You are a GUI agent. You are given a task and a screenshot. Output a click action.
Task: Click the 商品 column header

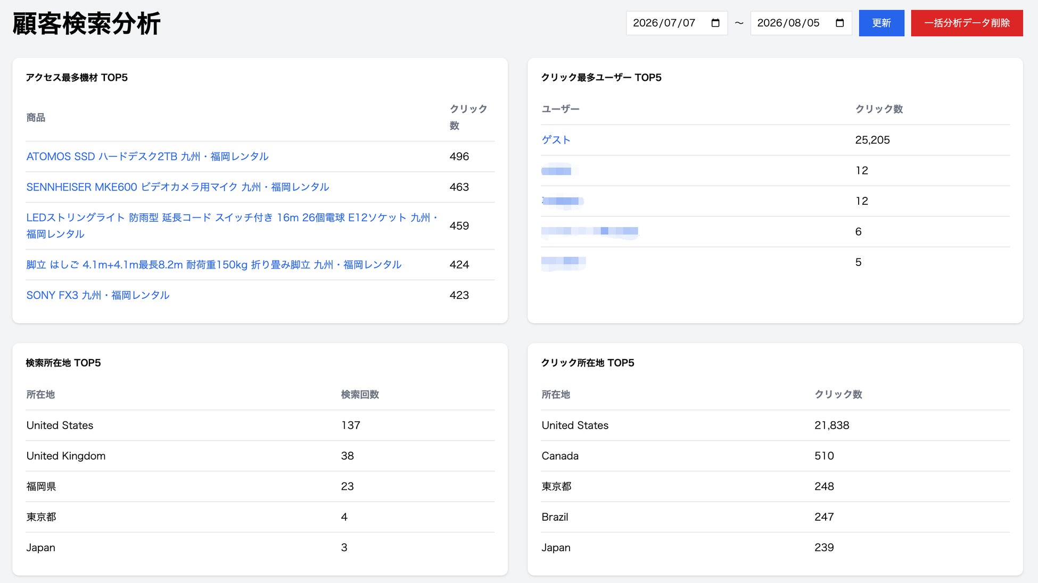[36, 117]
